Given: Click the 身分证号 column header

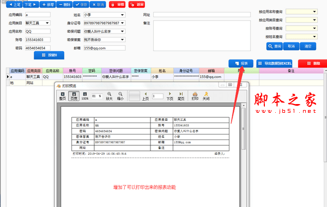Looking at the screenshot, I should [x=186, y=71].
